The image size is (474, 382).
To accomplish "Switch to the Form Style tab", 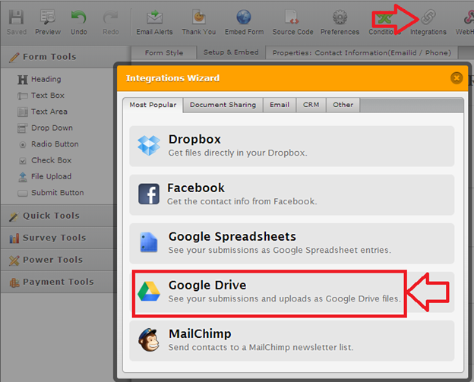I will point(164,52).
